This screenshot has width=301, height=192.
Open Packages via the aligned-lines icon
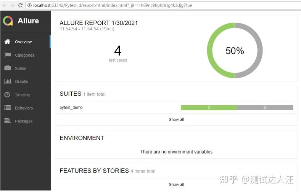point(8,121)
